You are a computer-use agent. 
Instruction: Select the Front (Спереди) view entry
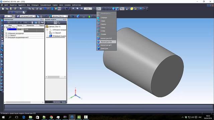click(106, 18)
